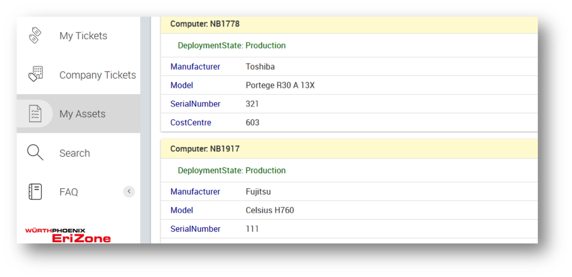
Task: Select the My Assets checklist icon
Action: click(x=35, y=113)
